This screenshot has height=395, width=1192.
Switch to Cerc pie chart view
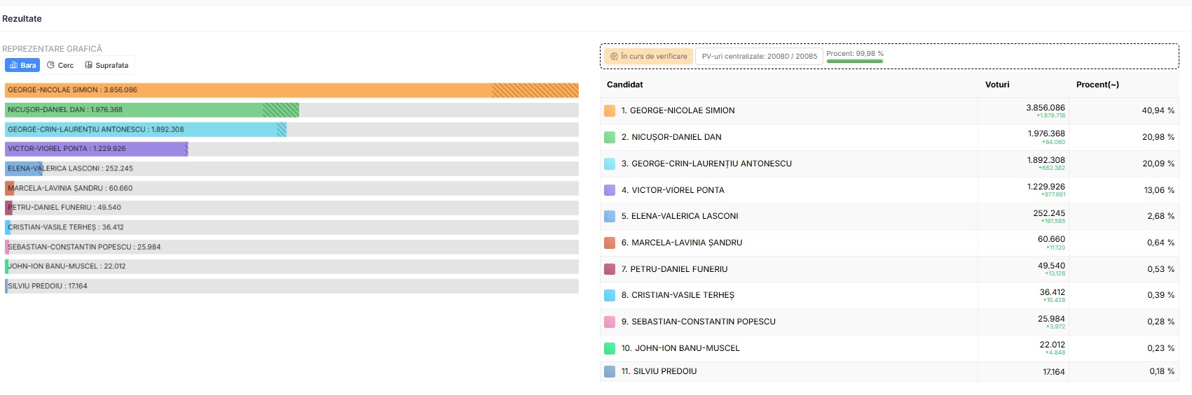coord(60,65)
